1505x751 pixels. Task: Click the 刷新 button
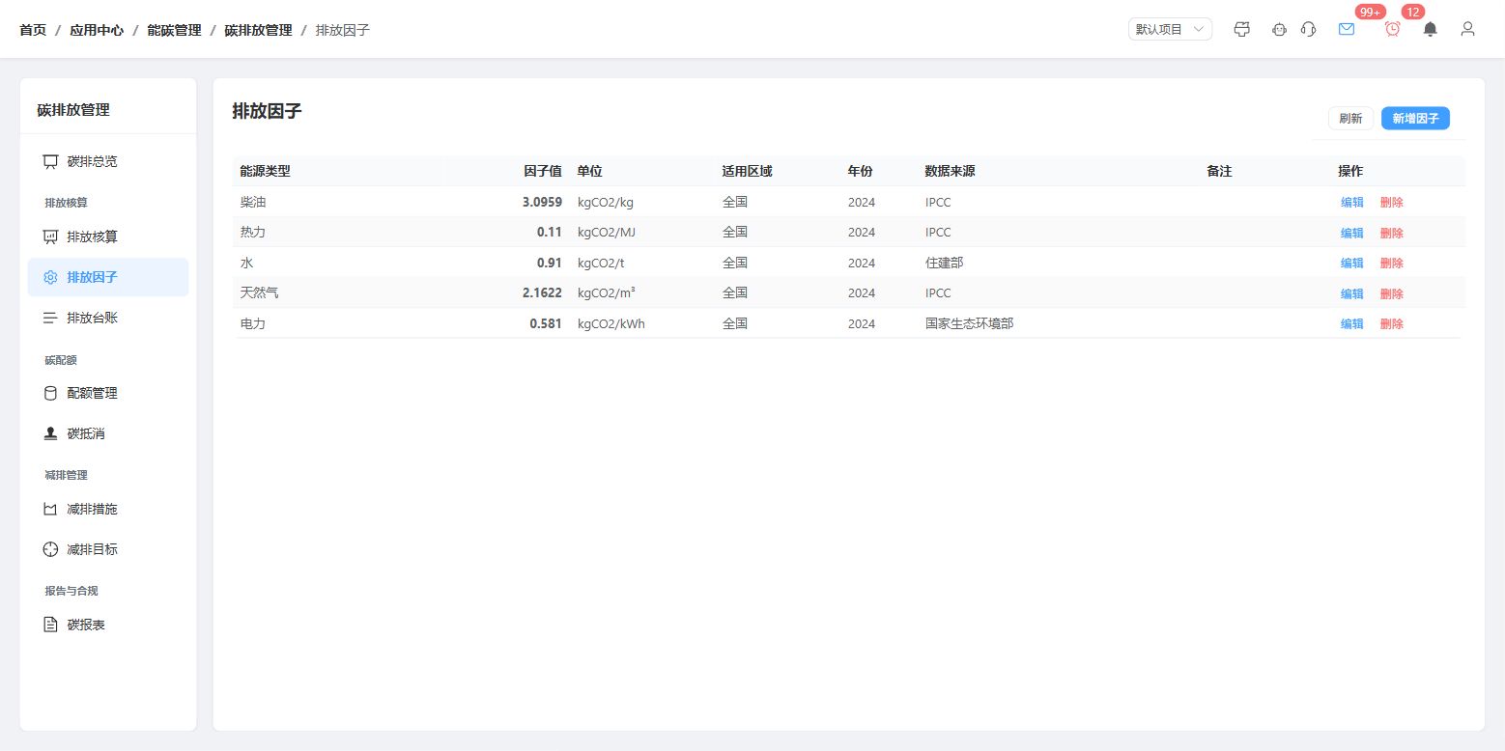coord(1350,119)
